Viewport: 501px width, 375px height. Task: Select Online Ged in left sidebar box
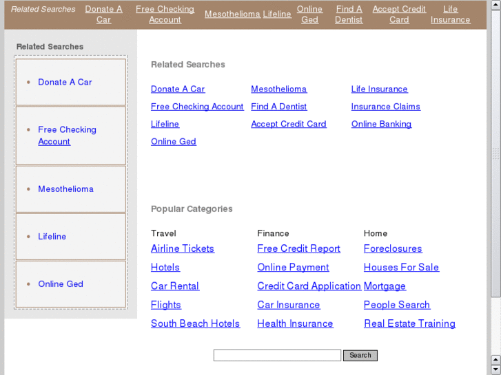click(61, 284)
